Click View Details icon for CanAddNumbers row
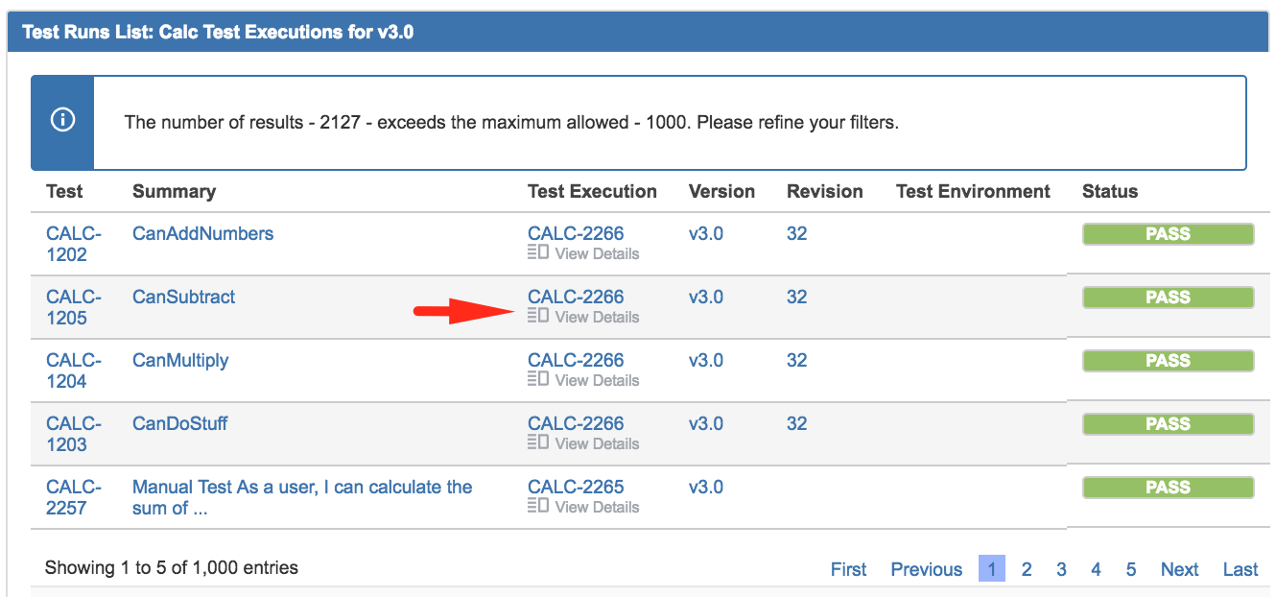 [538, 252]
